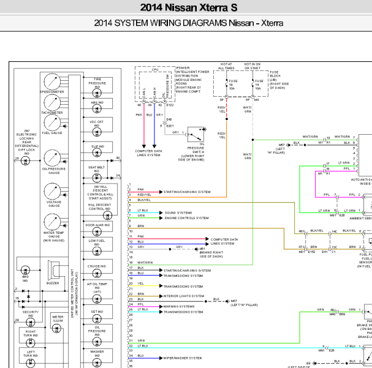Click the tire pressure indicator lamp
Screen dimensions: 372x368
click(x=97, y=93)
